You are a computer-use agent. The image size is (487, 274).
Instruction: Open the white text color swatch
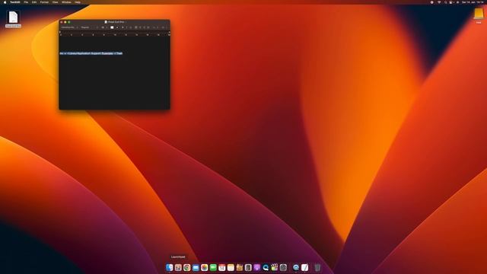[112, 27]
